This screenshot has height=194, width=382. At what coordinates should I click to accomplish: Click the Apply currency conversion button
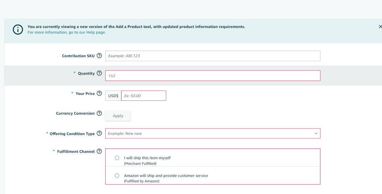[118, 116]
